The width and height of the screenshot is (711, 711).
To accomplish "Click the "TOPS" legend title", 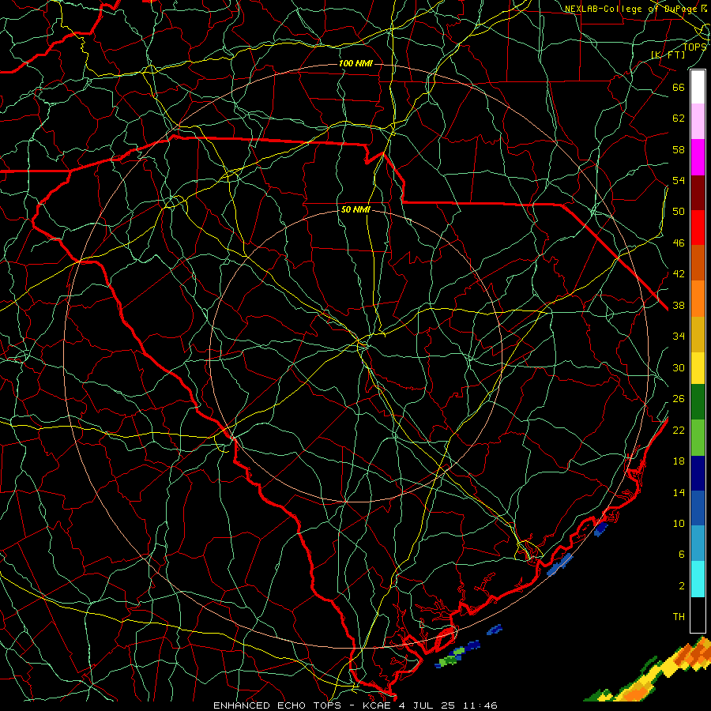I will 694,47.
